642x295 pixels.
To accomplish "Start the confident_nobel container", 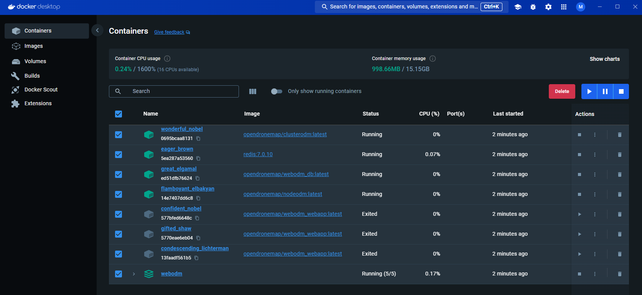I will point(579,214).
